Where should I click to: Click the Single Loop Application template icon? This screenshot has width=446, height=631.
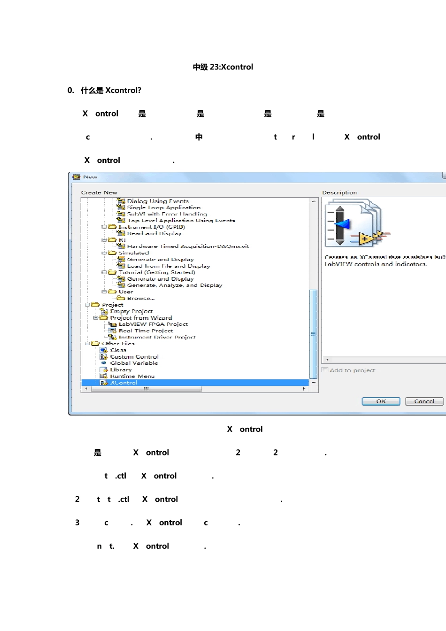tap(121, 207)
